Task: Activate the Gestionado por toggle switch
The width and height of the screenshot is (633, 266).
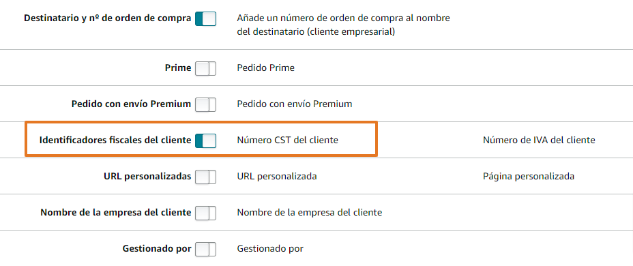Action: click(205, 249)
